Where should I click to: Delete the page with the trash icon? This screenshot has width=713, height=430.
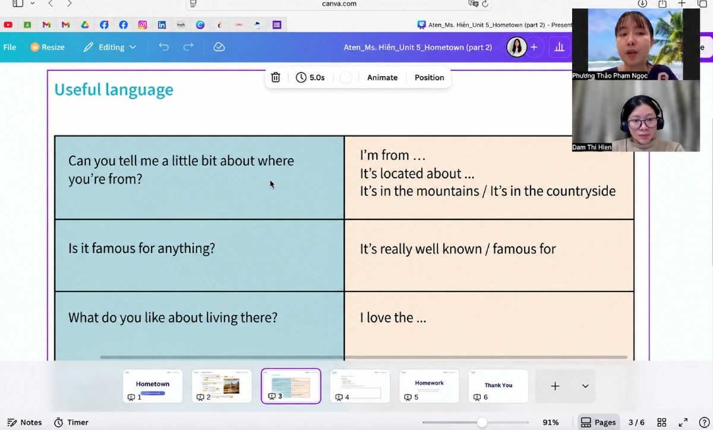click(x=276, y=77)
